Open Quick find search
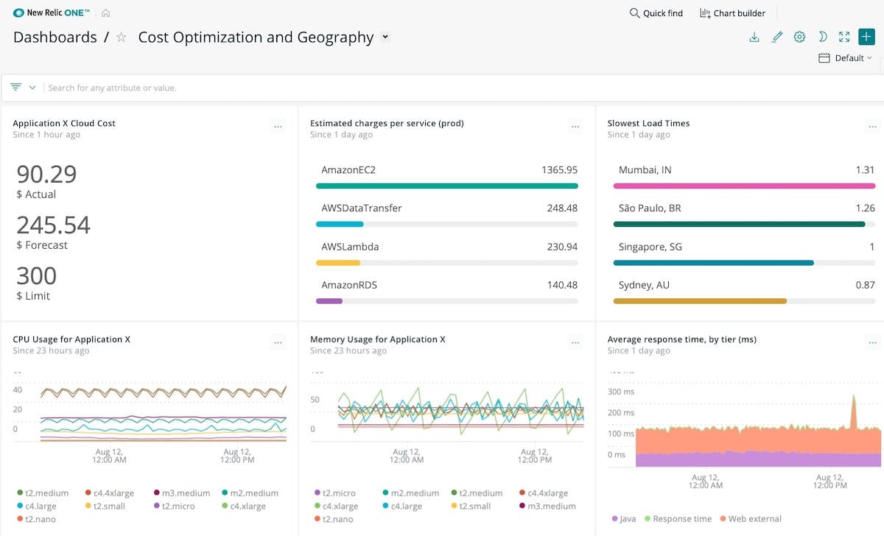The image size is (884, 536). point(656,13)
